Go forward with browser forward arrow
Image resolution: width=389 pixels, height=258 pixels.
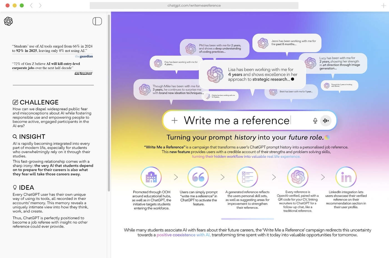coord(40,6)
